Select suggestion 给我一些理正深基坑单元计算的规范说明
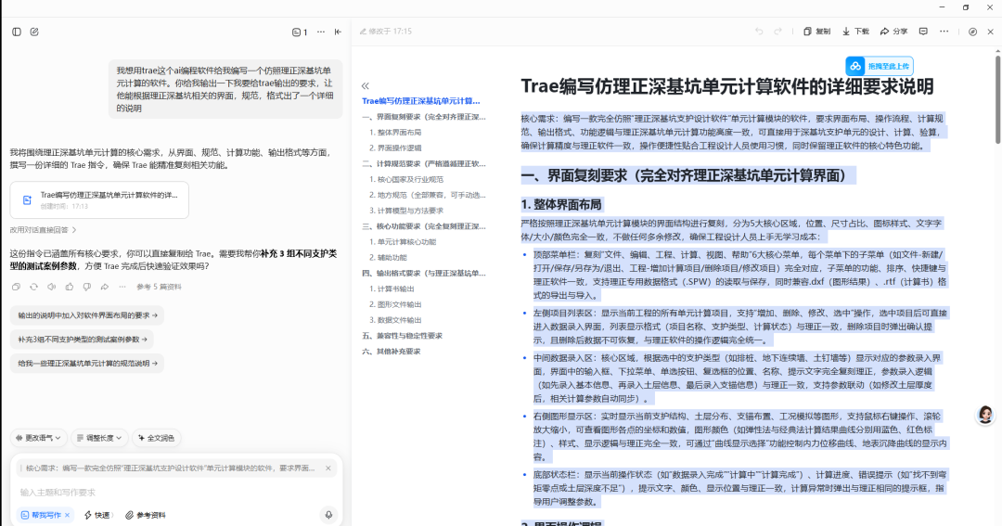Image resolution: width=1002 pixels, height=526 pixels. coord(87,363)
